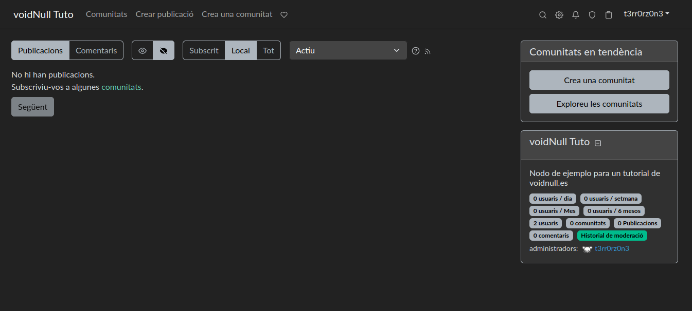Screen dimensions: 692x311
Task: Toggle the crossed-out eye option
Action: (x=164, y=50)
